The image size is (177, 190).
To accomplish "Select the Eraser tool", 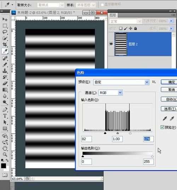I will coord(5,83).
